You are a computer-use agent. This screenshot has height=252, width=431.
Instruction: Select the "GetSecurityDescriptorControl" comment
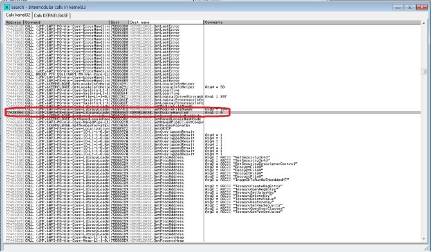[252, 164]
